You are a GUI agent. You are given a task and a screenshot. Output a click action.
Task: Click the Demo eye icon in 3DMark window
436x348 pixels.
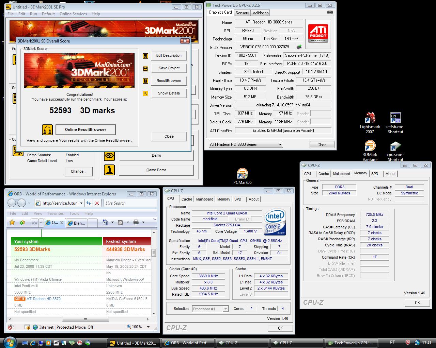(109, 156)
